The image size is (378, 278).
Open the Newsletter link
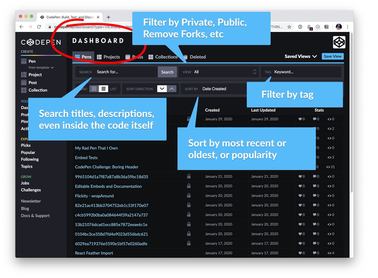(x=31, y=201)
